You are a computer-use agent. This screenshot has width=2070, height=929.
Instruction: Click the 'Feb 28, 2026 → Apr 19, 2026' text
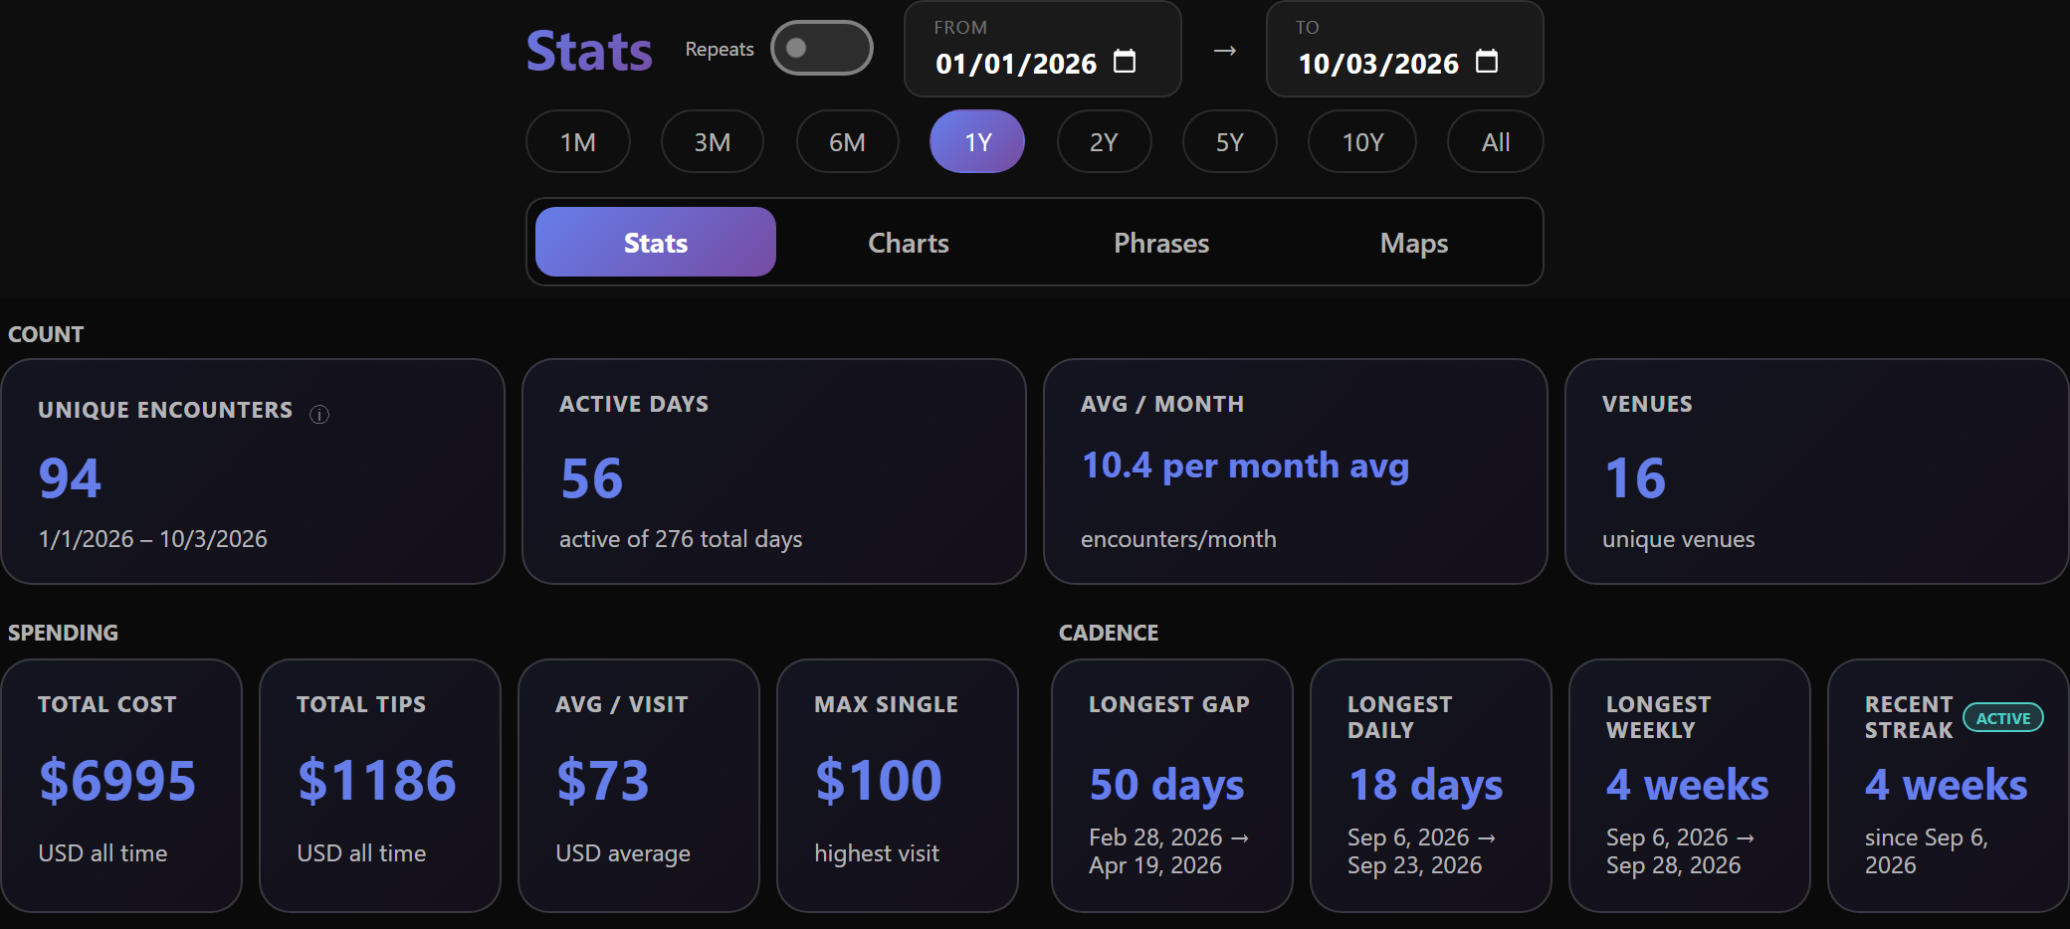tap(1169, 851)
